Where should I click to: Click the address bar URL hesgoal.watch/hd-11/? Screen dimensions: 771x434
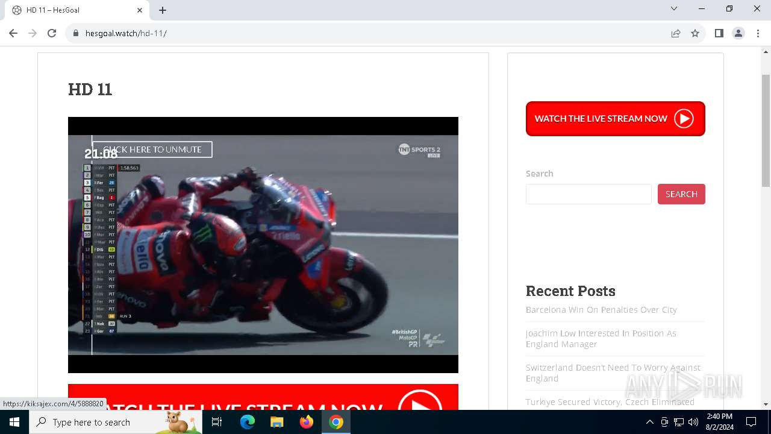tap(126, 33)
